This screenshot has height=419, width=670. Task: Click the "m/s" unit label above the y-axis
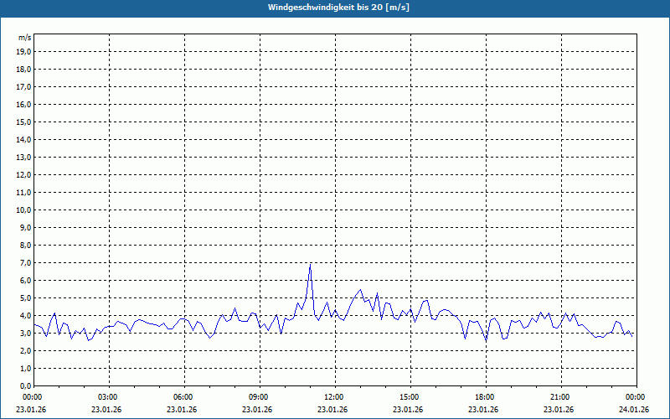tap(25, 38)
